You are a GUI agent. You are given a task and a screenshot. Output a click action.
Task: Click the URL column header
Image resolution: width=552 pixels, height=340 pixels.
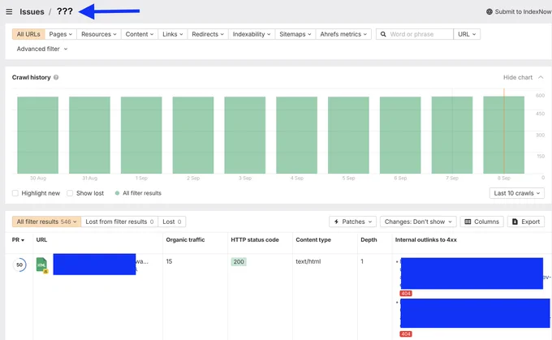(x=41, y=240)
